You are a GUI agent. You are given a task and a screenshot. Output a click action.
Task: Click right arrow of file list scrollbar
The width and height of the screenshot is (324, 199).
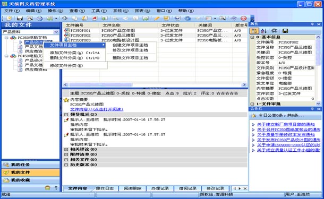click(x=244, y=84)
